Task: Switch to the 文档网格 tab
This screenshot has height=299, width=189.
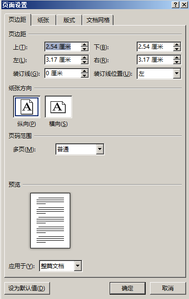Action: click(x=98, y=20)
